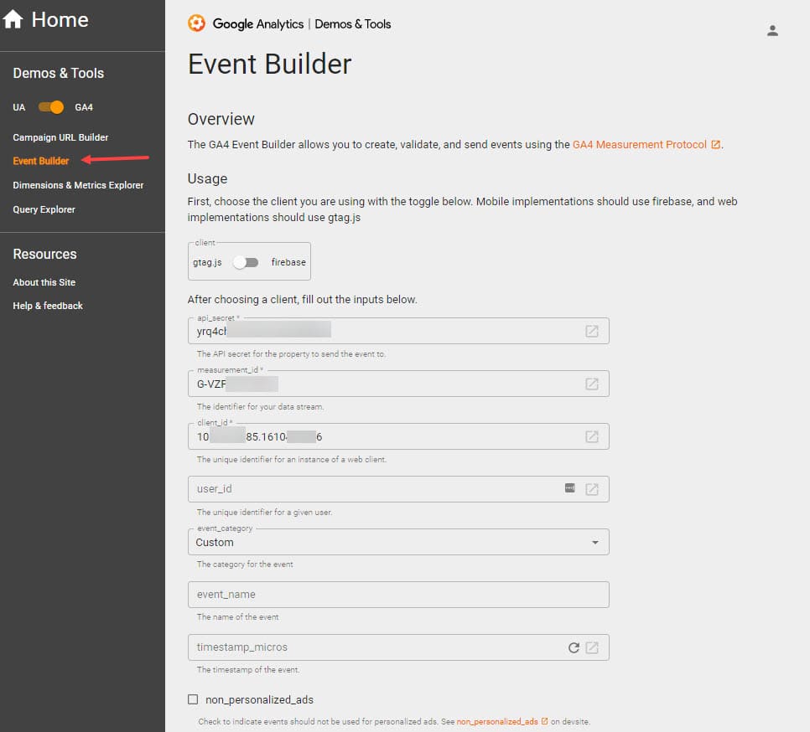Viewport: 810px width, 732px height.
Task: Click the password manager icon in user_id field
Action: point(570,488)
